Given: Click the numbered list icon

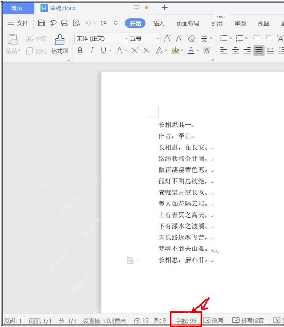Looking at the screenshot, I should 239,38.
